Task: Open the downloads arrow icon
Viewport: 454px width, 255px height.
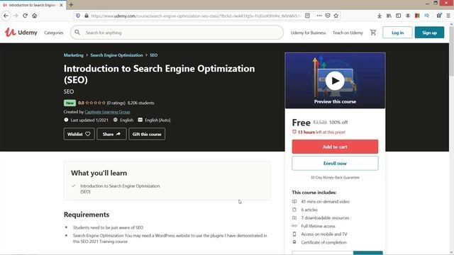Action: (380, 16)
